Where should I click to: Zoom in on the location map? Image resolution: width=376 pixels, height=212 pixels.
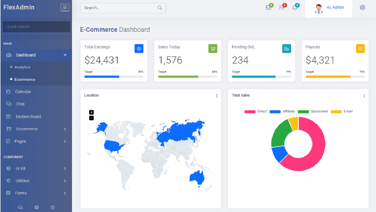tap(91, 112)
